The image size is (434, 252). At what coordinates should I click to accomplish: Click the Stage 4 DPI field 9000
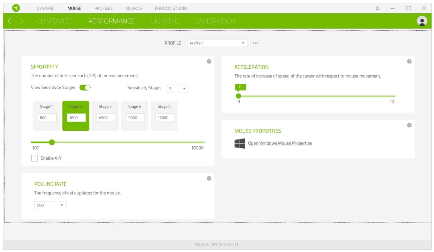click(135, 118)
